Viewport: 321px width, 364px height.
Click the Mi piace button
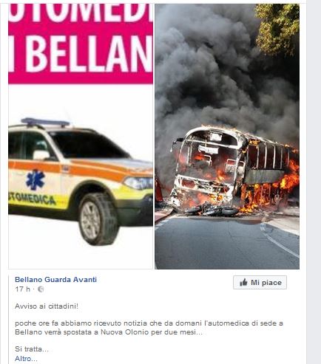(260, 283)
